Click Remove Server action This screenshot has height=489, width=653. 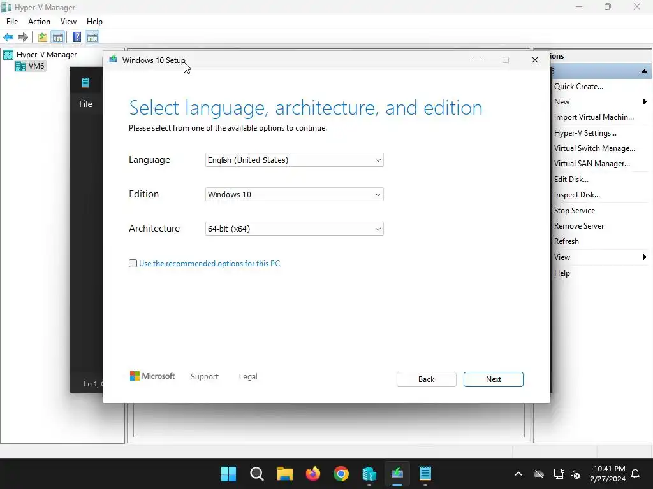[x=579, y=226]
